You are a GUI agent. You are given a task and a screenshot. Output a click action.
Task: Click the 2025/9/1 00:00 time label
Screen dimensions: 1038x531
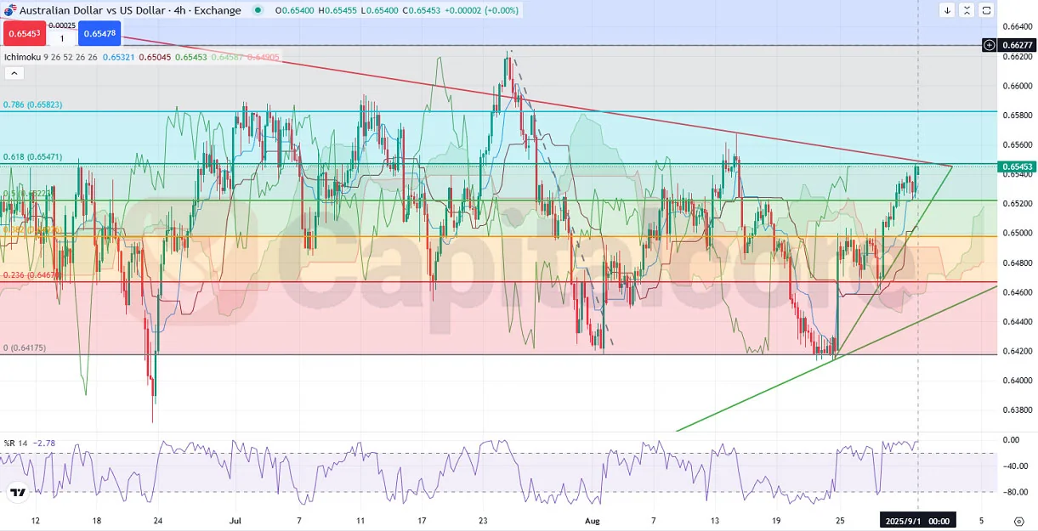[x=917, y=520]
